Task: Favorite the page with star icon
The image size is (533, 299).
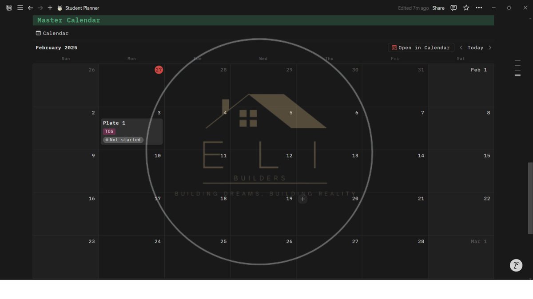Action: (466, 8)
